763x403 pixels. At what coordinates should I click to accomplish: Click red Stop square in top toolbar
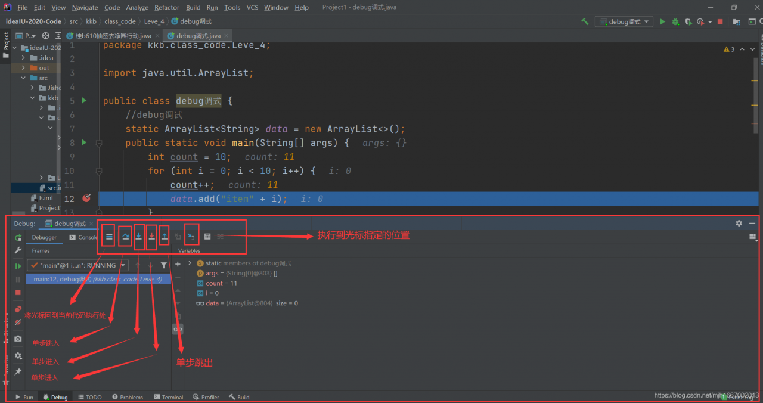720,21
